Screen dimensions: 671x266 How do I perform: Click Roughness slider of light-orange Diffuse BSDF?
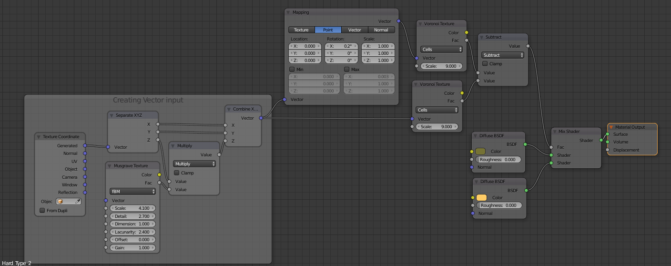coord(499,205)
